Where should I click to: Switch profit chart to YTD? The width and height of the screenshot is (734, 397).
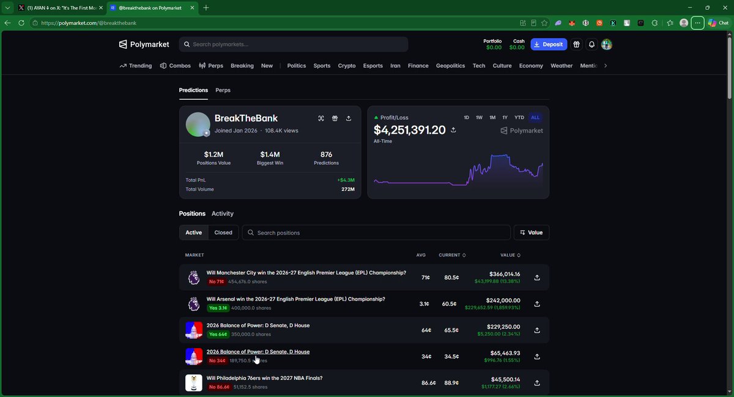tap(519, 117)
